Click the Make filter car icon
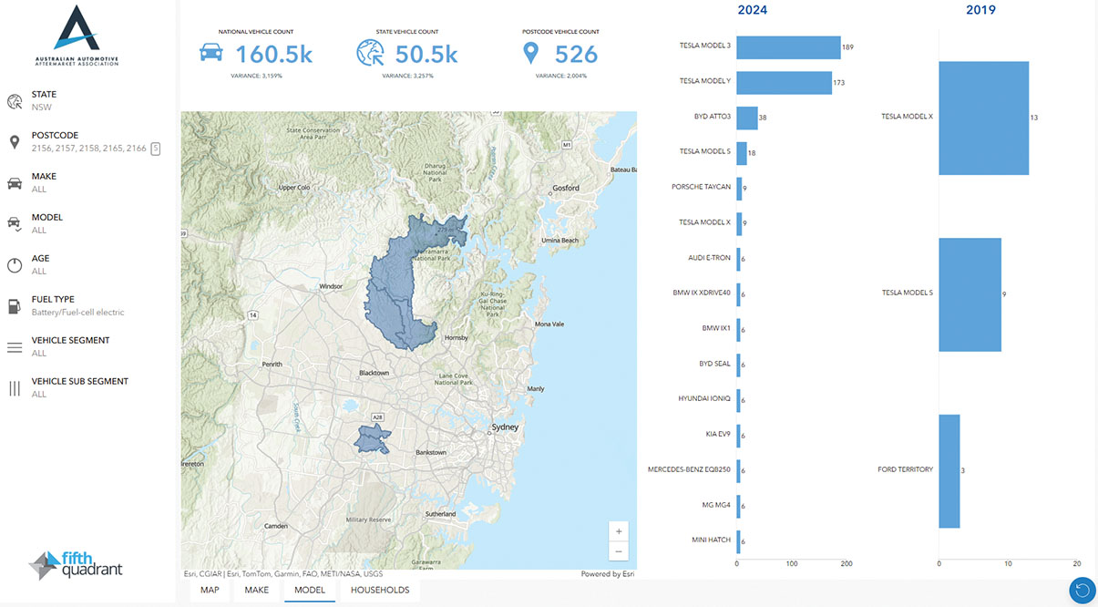This screenshot has width=1098, height=607. tap(15, 183)
